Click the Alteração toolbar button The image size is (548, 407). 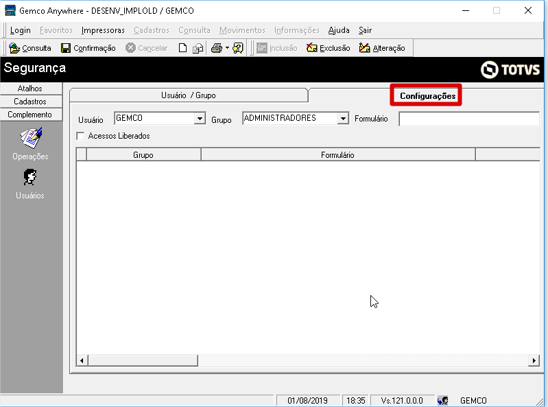tap(382, 48)
